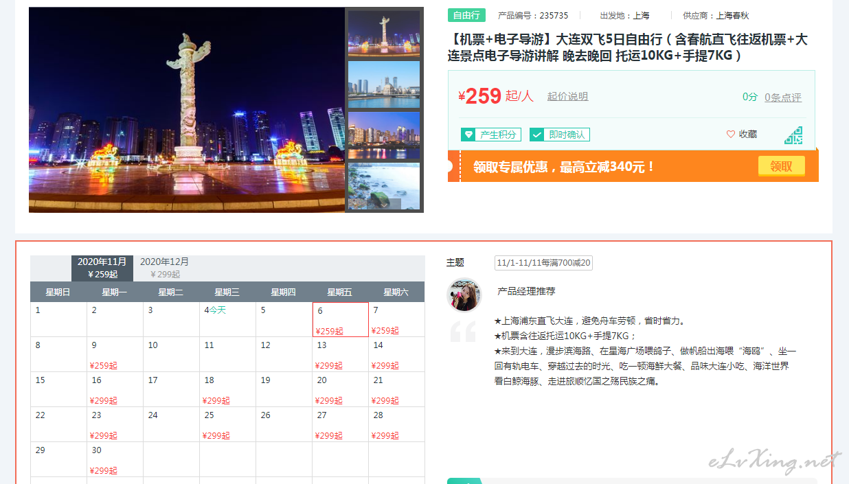Select the November 25 calendar cell

click(228, 425)
